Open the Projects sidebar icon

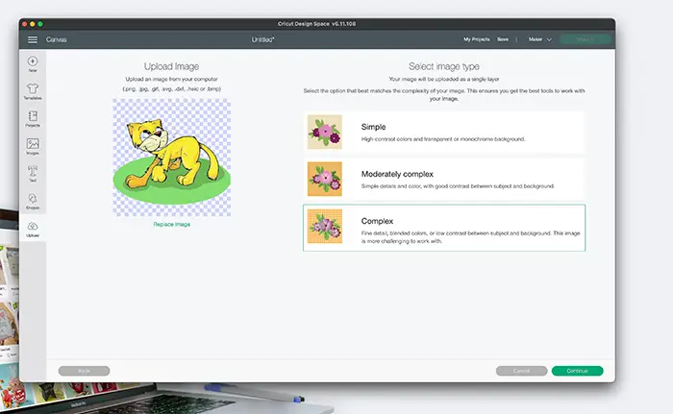coord(33,119)
